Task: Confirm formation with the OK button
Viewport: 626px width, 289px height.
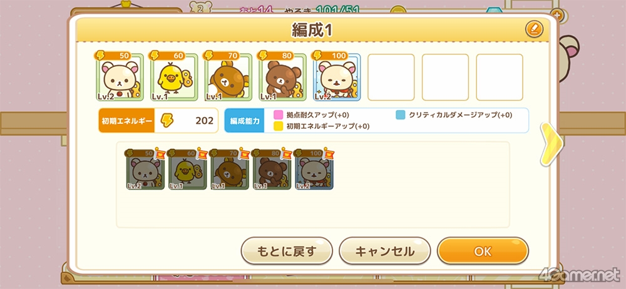Action: pos(483,251)
